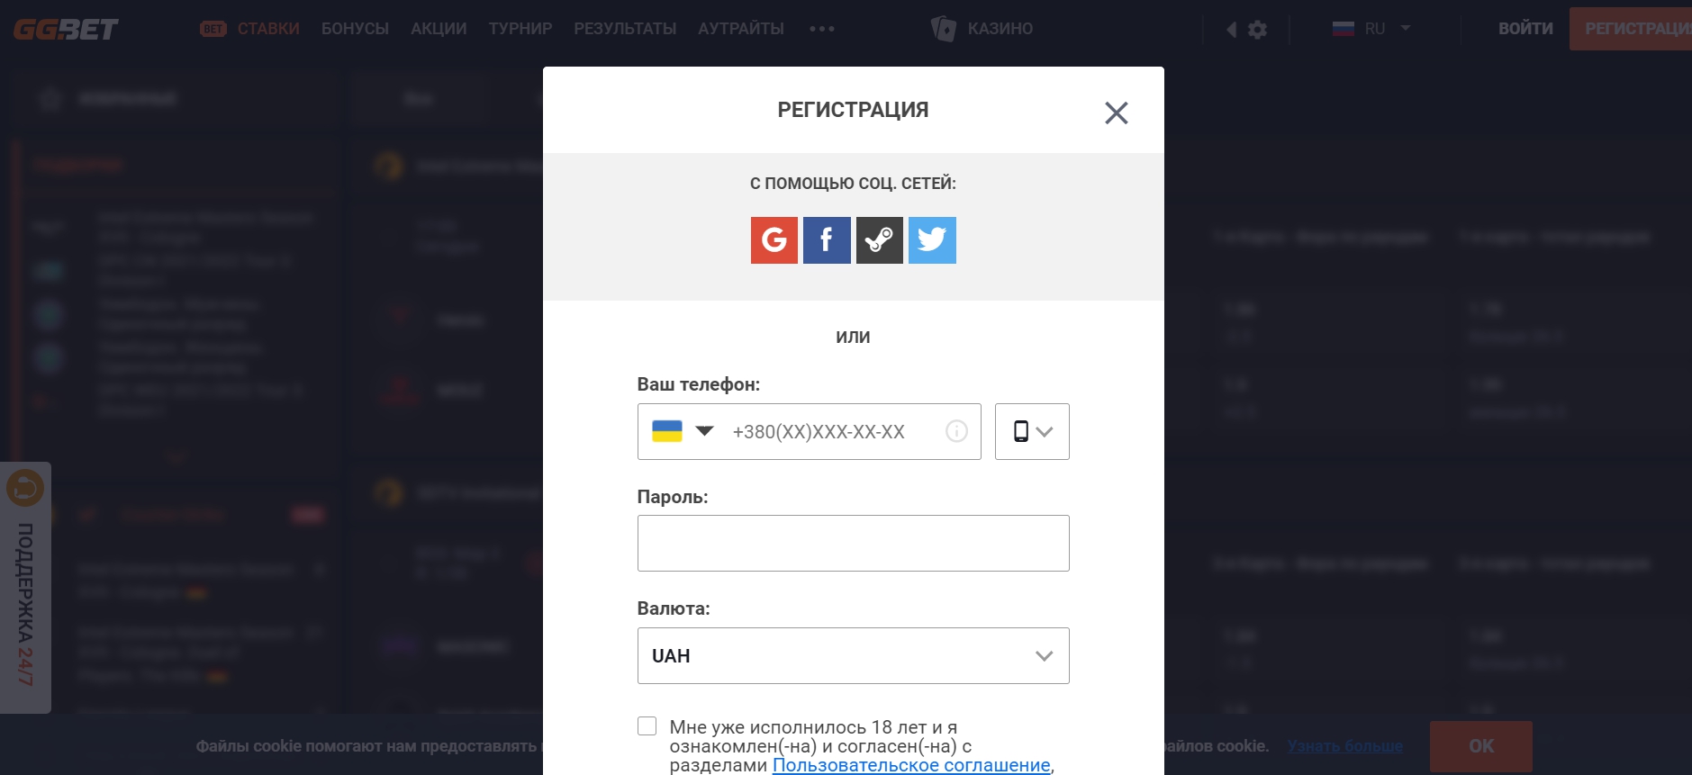The height and width of the screenshot is (775, 1692).
Task: Sign up using Steam icon
Action: [879, 240]
